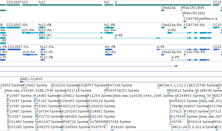Select the fu12-RC transcript label

click(x=45, y=35)
